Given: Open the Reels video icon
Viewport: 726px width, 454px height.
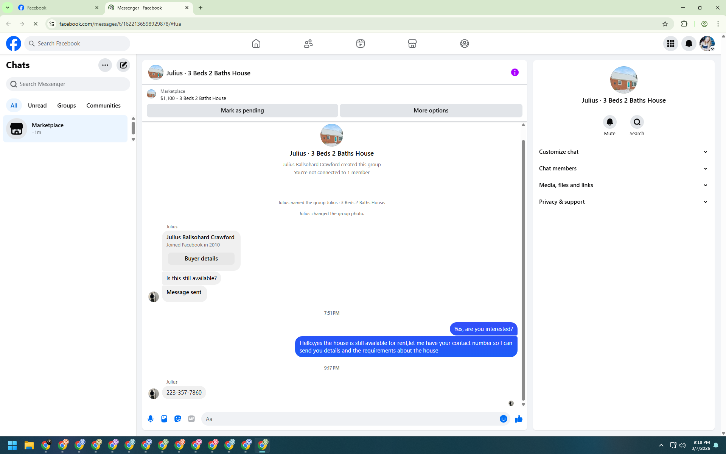Looking at the screenshot, I should click(361, 44).
